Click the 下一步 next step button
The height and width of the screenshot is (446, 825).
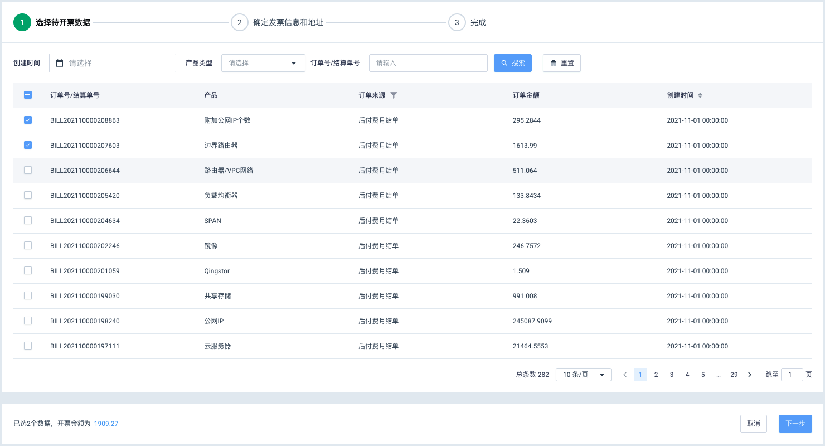point(795,424)
